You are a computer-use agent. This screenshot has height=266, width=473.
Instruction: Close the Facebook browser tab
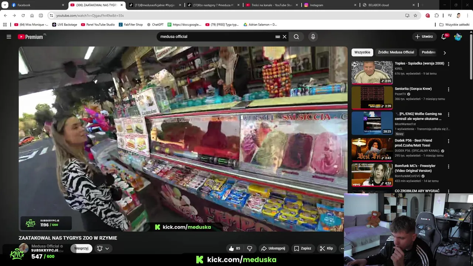pos(63,5)
